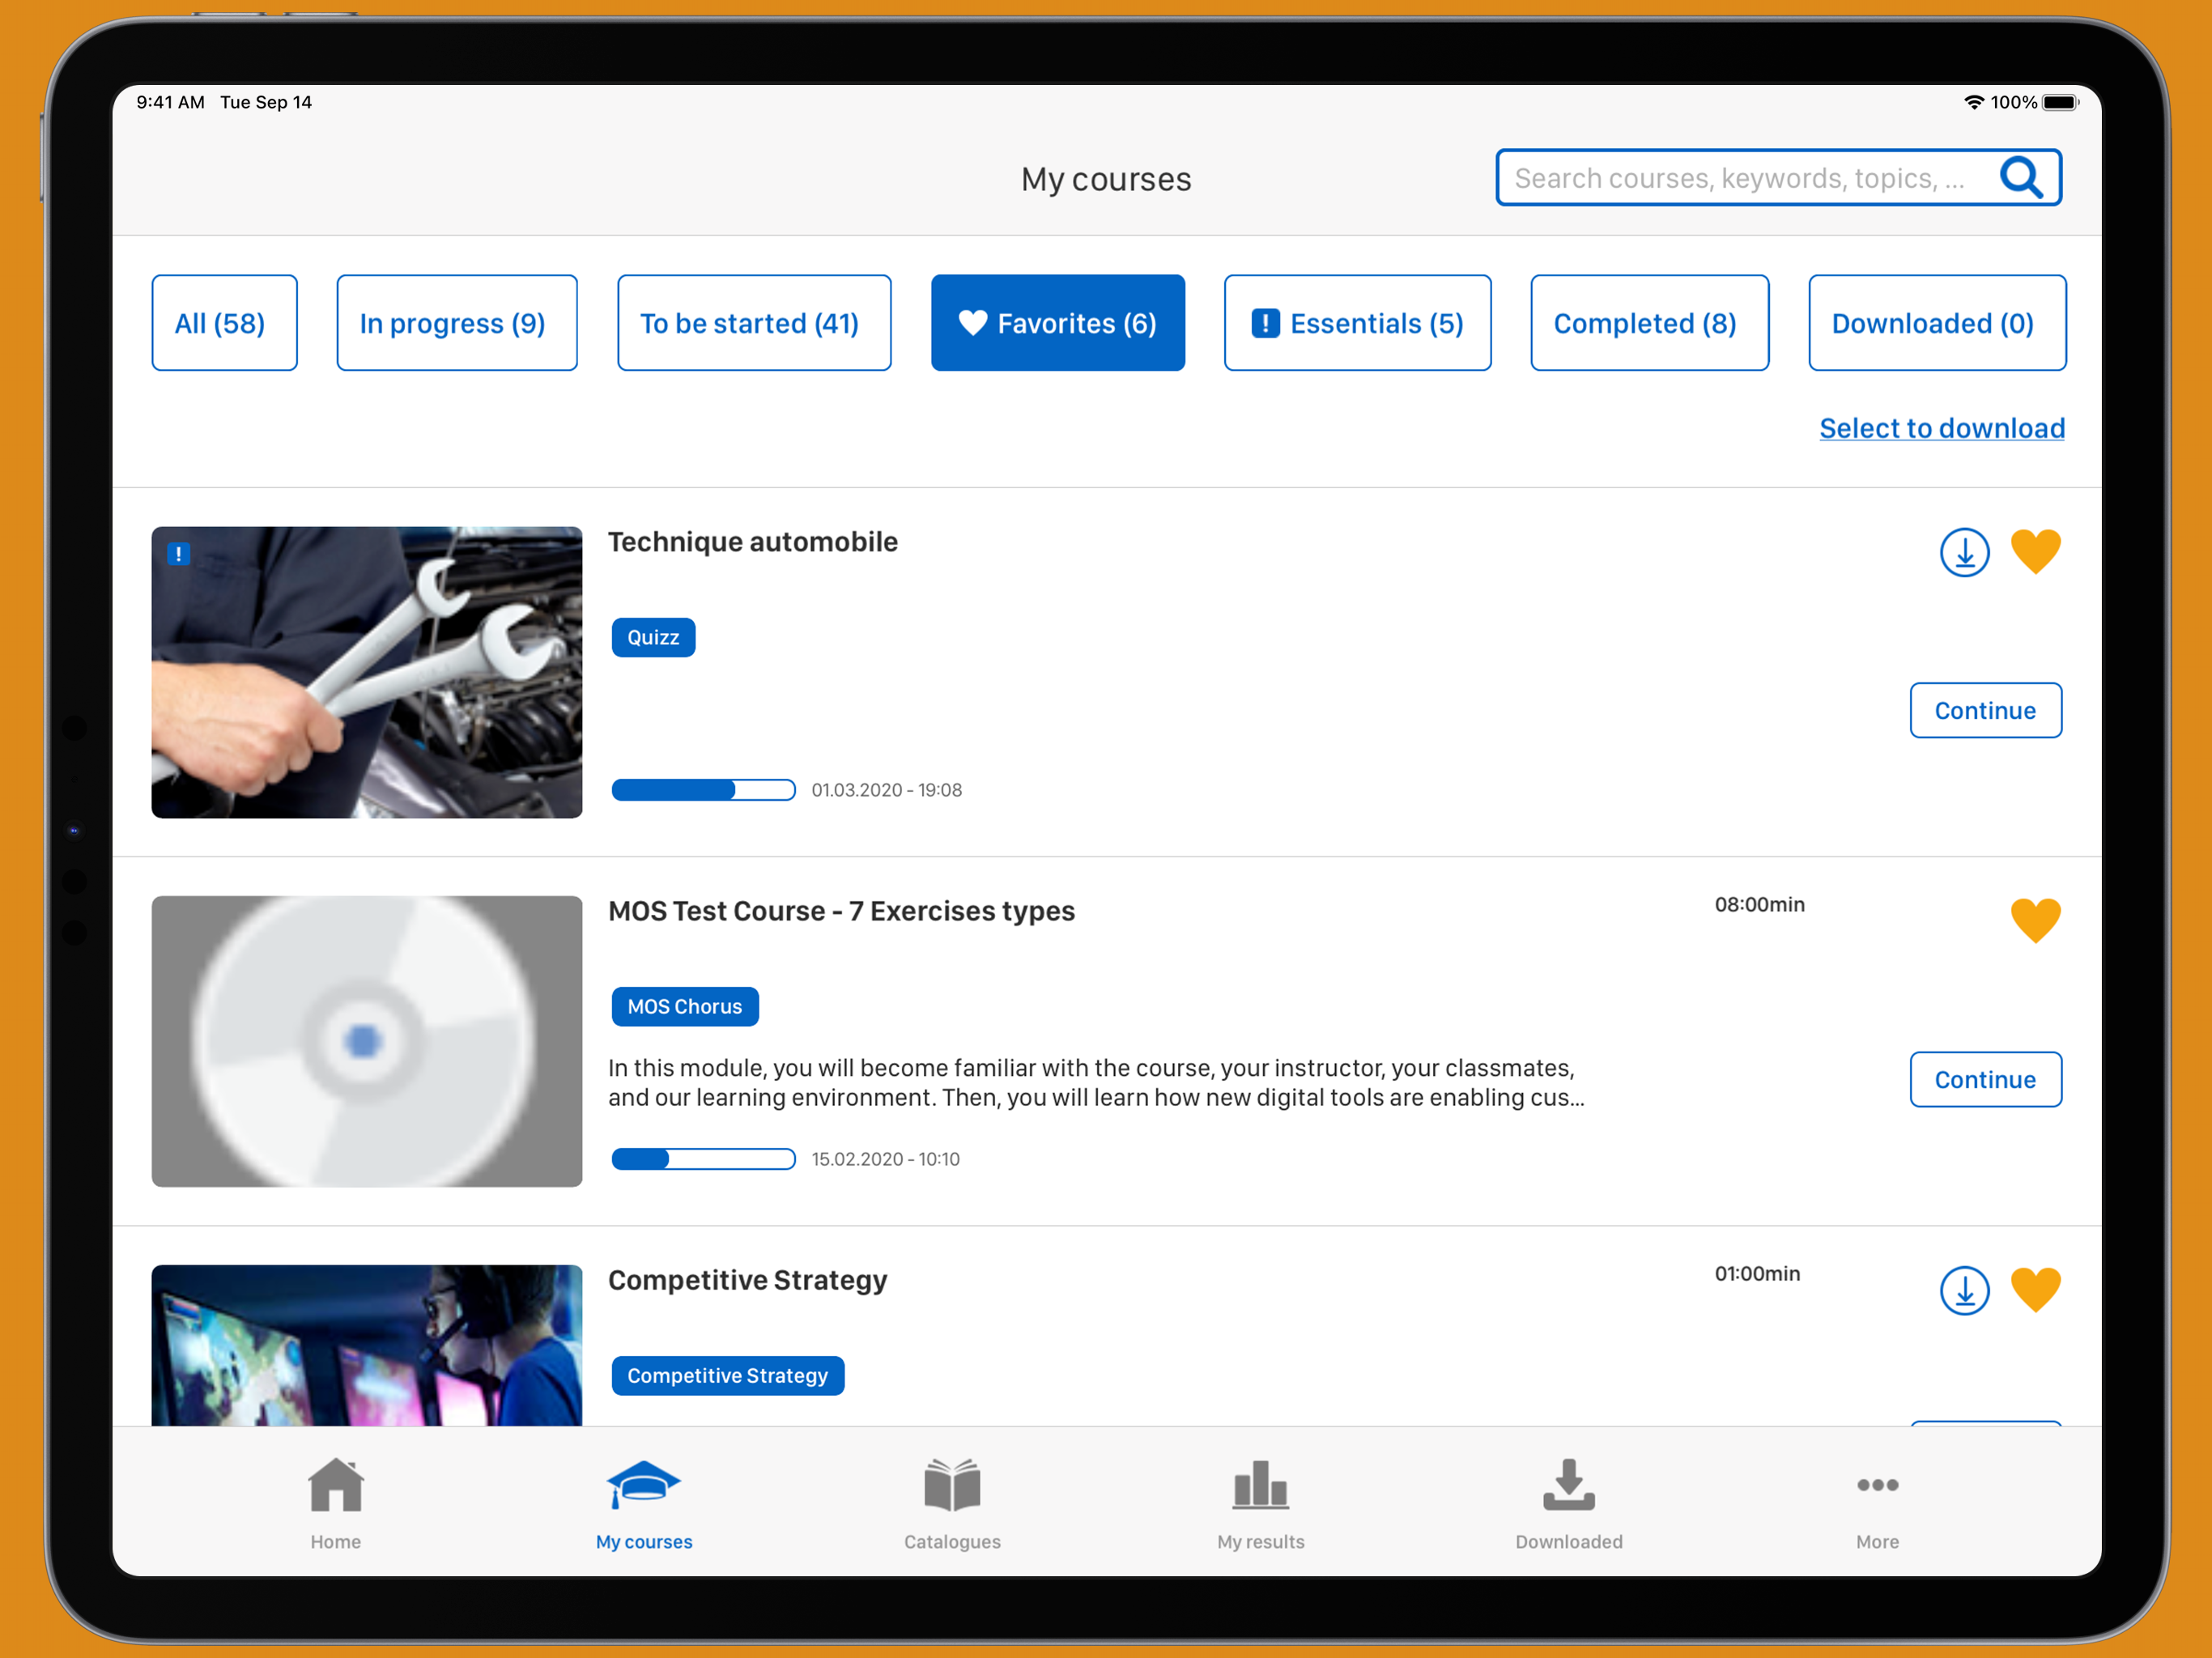Tap the Wi-Fi status icon
This screenshot has height=1658, width=2212.
coord(1973,102)
